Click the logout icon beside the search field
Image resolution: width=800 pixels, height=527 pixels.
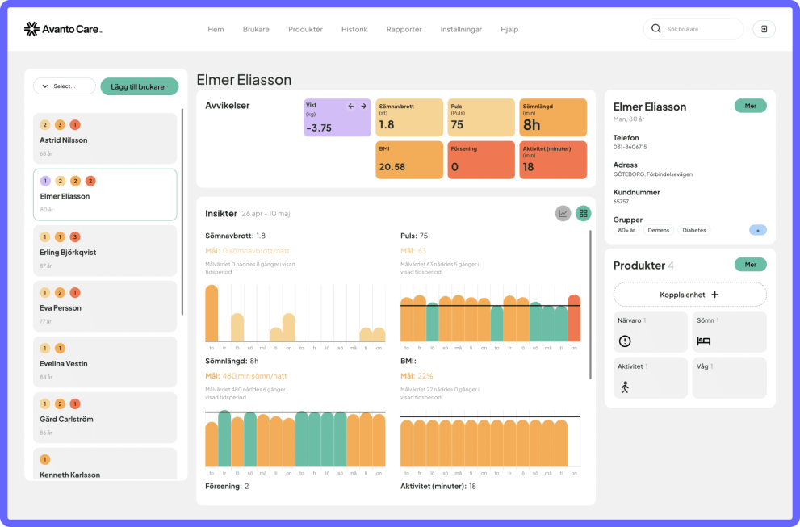pos(764,29)
